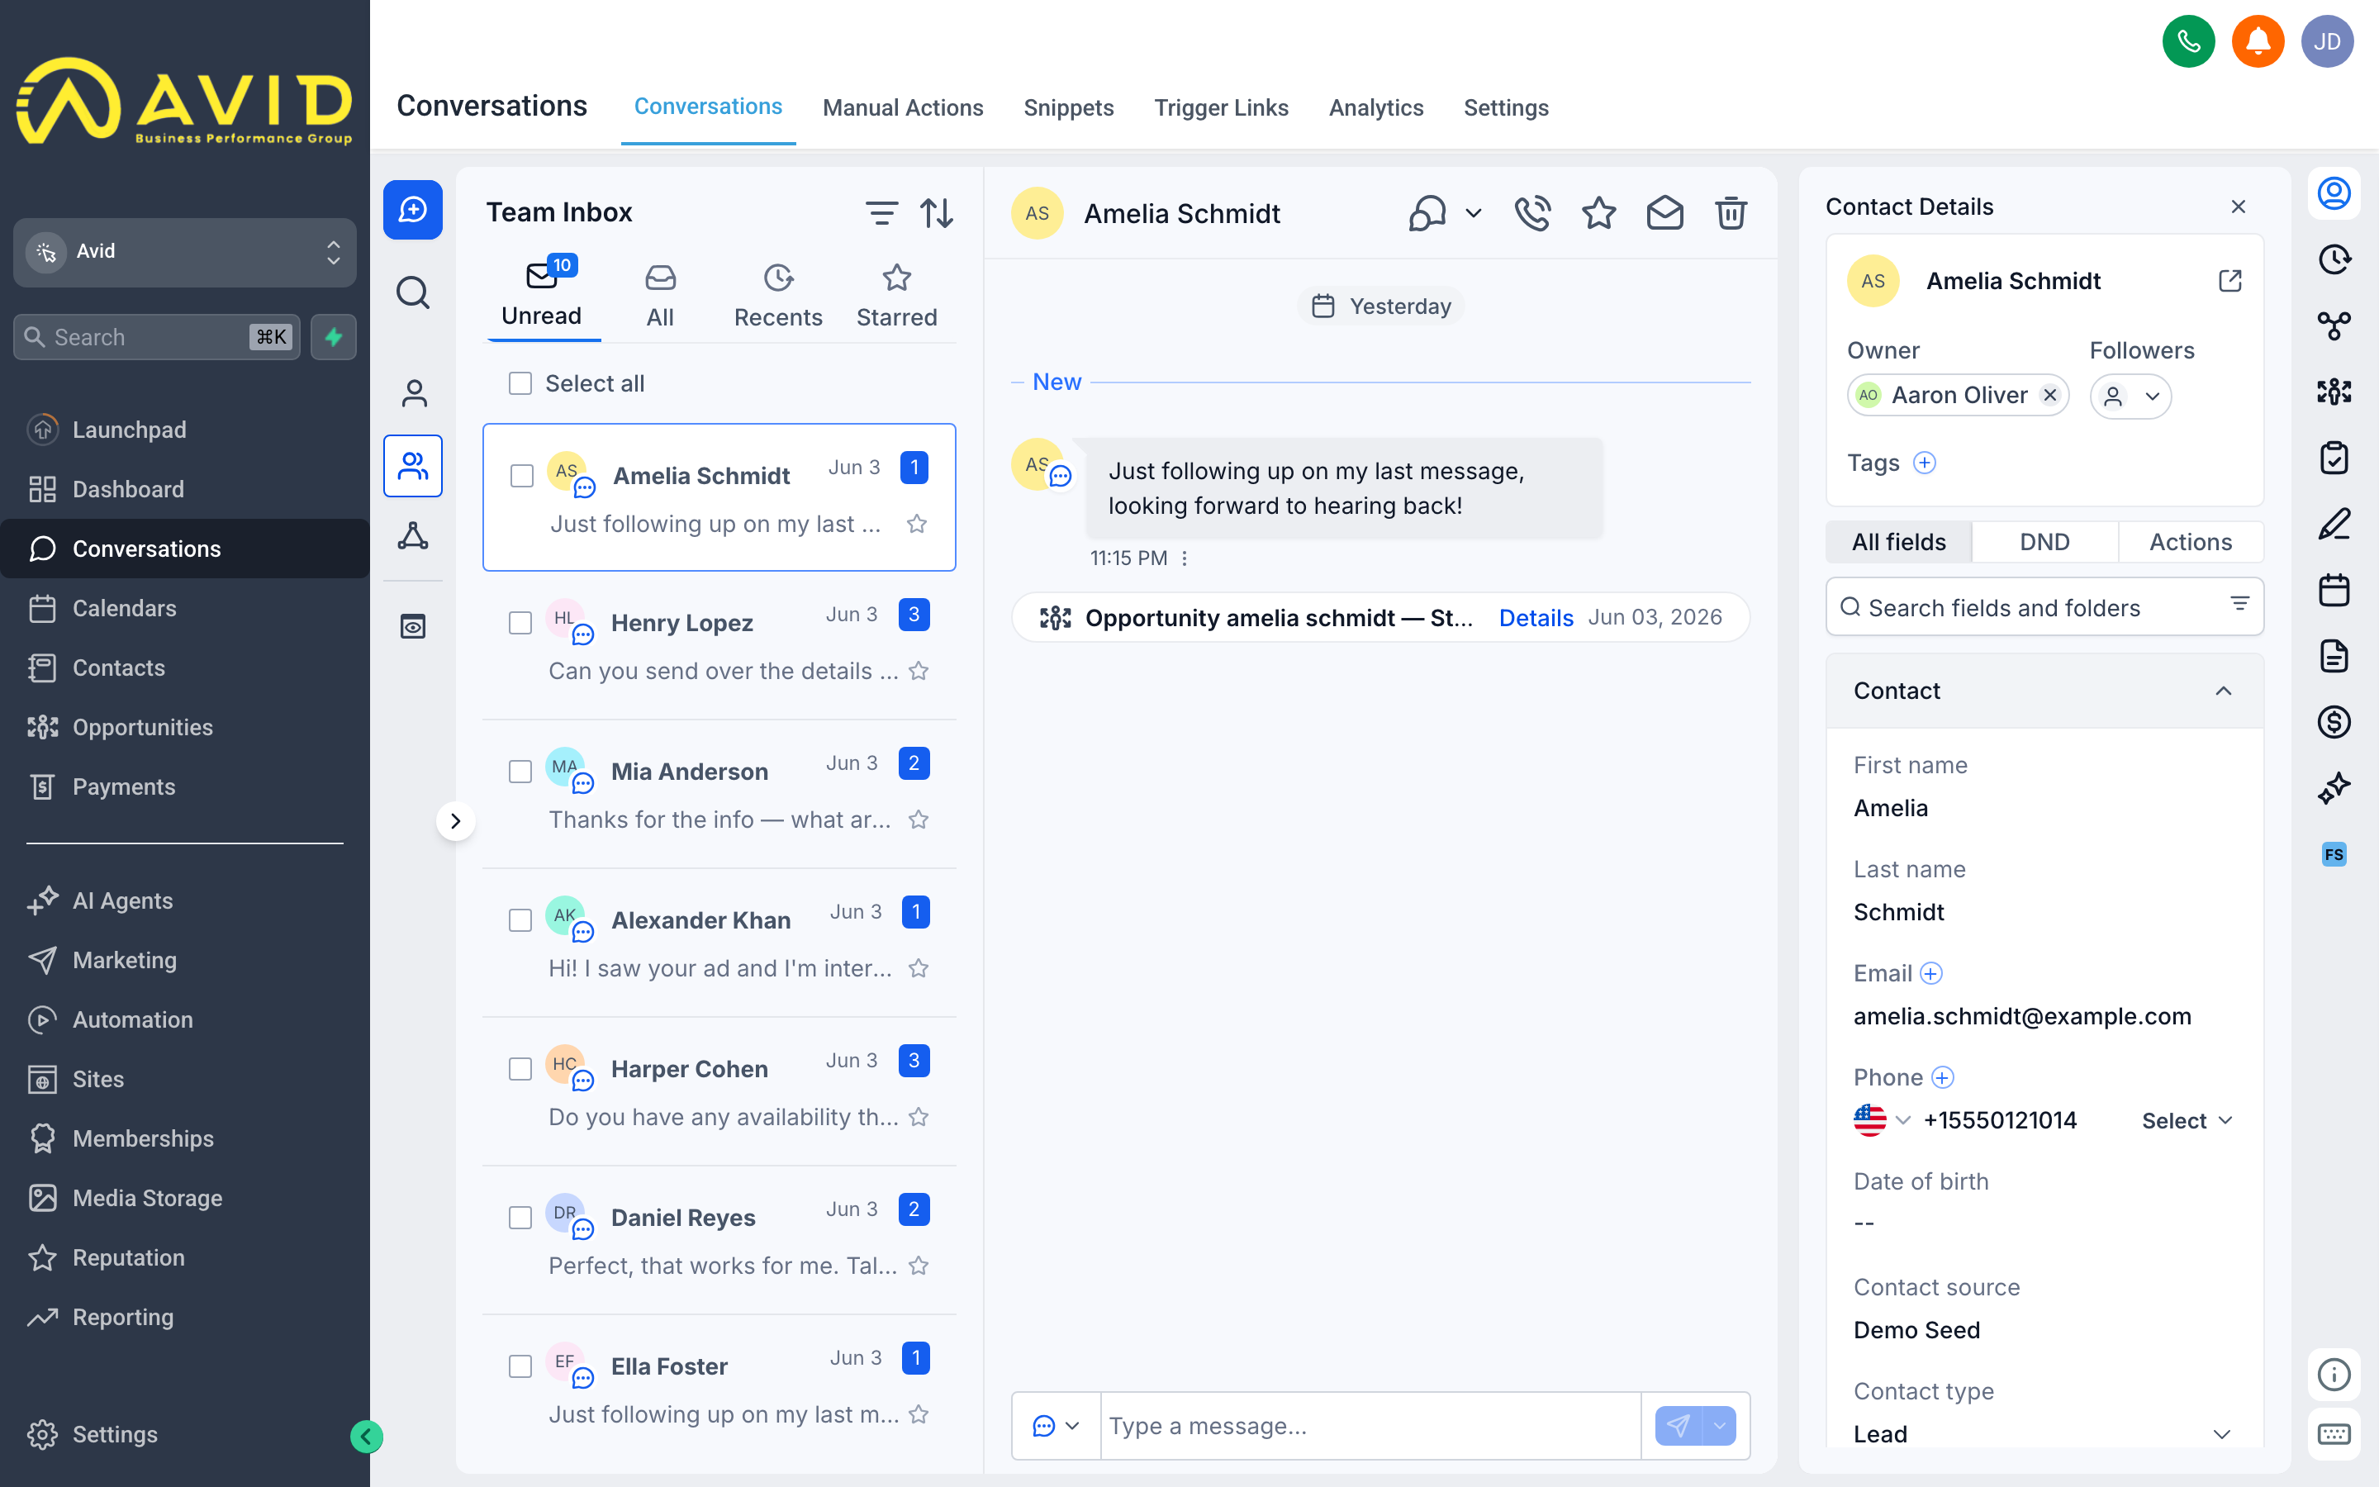Open the payments dollar icon in right rail
The height and width of the screenshot is (1487, 2379).
(x=2334, y=723)
